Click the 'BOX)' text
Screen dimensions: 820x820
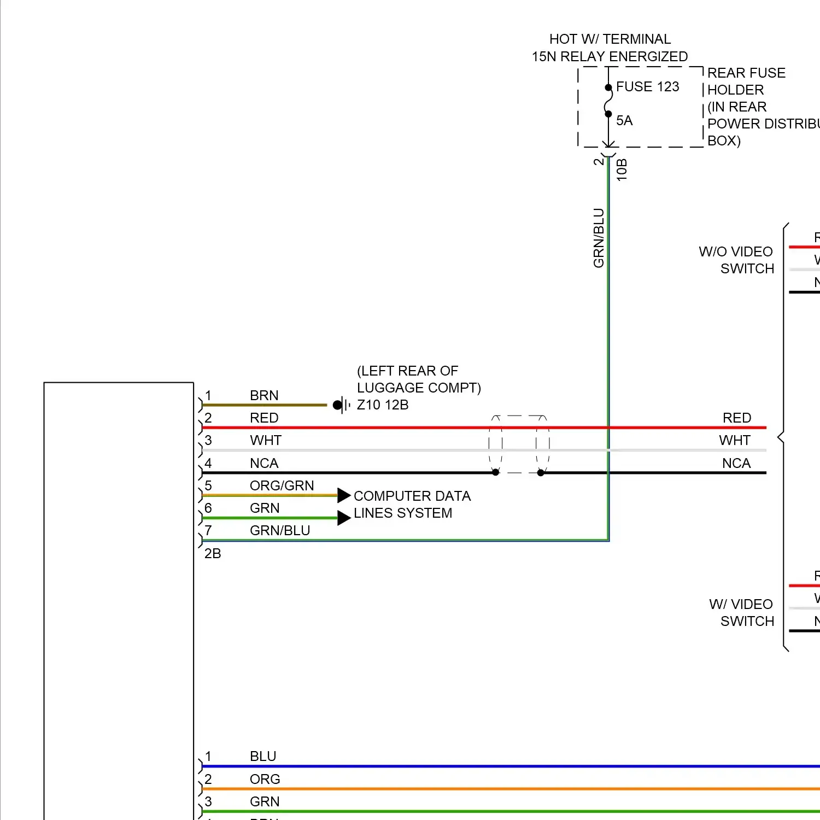coord(724,141)
